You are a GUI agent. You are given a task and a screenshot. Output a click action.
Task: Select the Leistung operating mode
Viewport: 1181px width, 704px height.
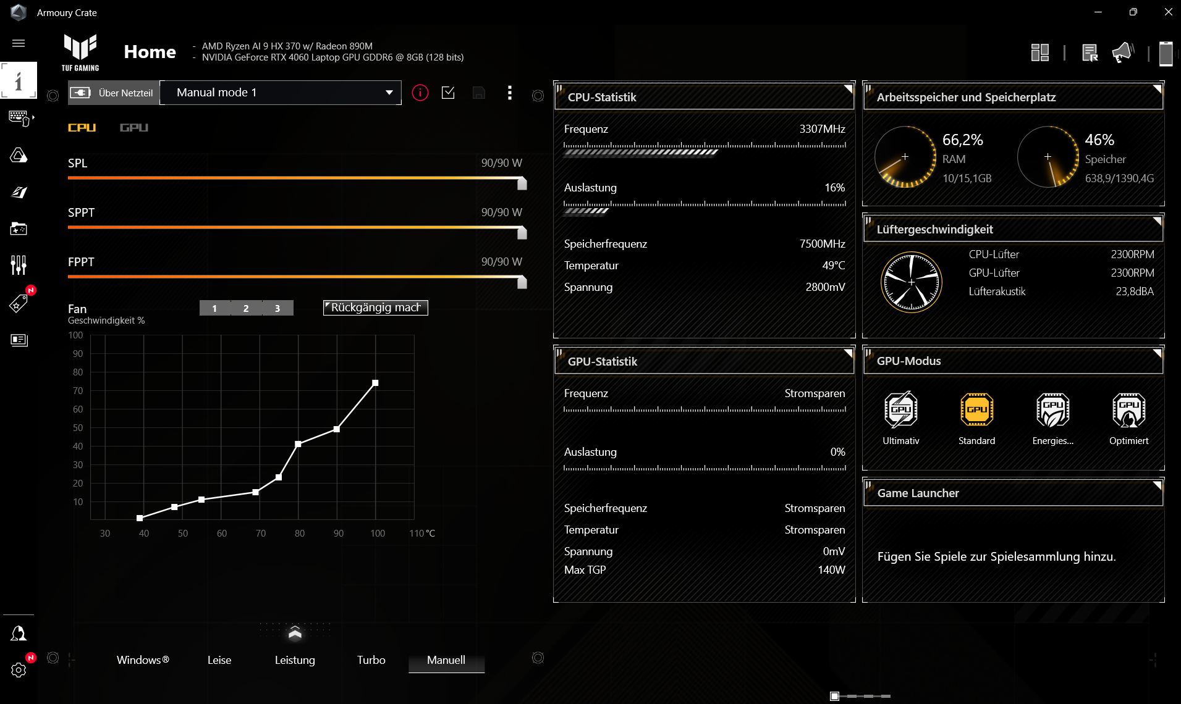[295, 660]
